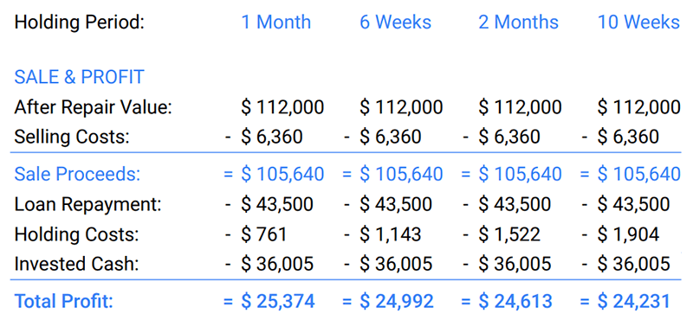Select the 10 Weeks holding period
This screenshot has height=320, width=693.
[638, 22]
